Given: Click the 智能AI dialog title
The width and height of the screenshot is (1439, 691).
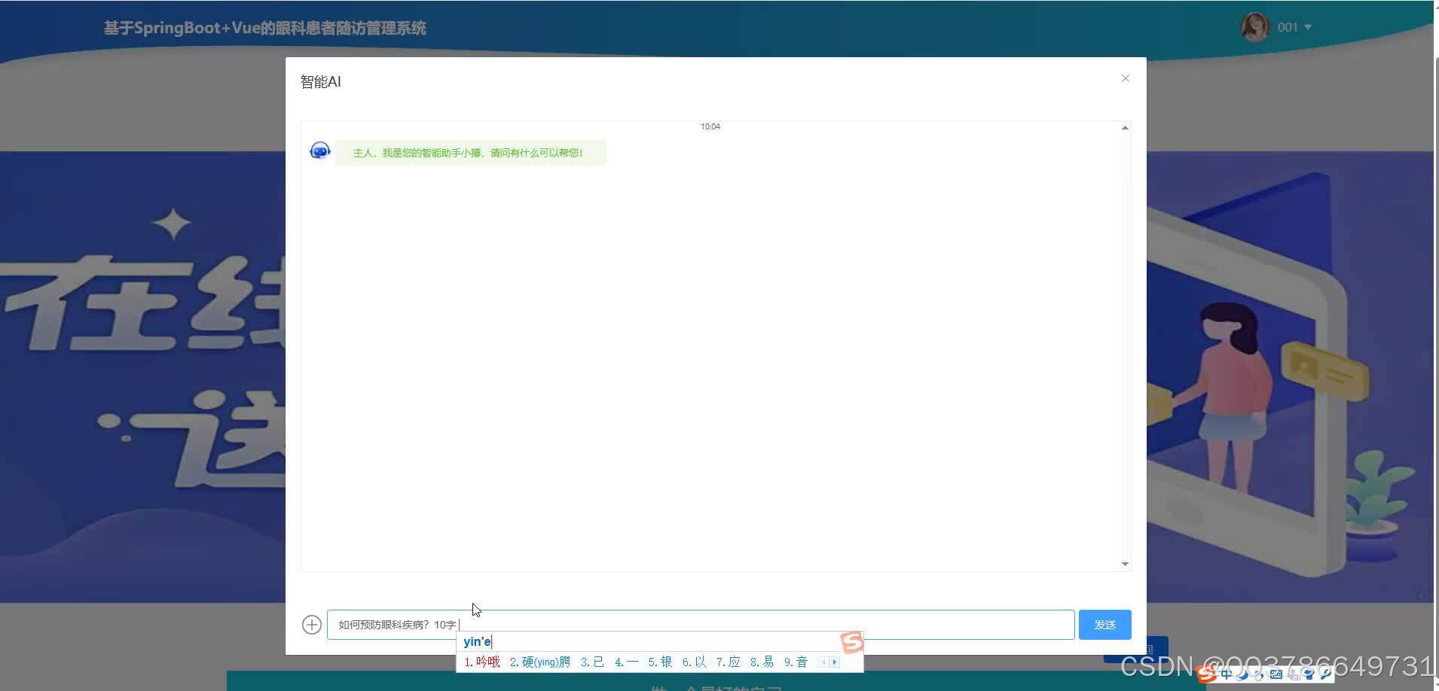Looking at the screenshot, I should tap(321, 82).
